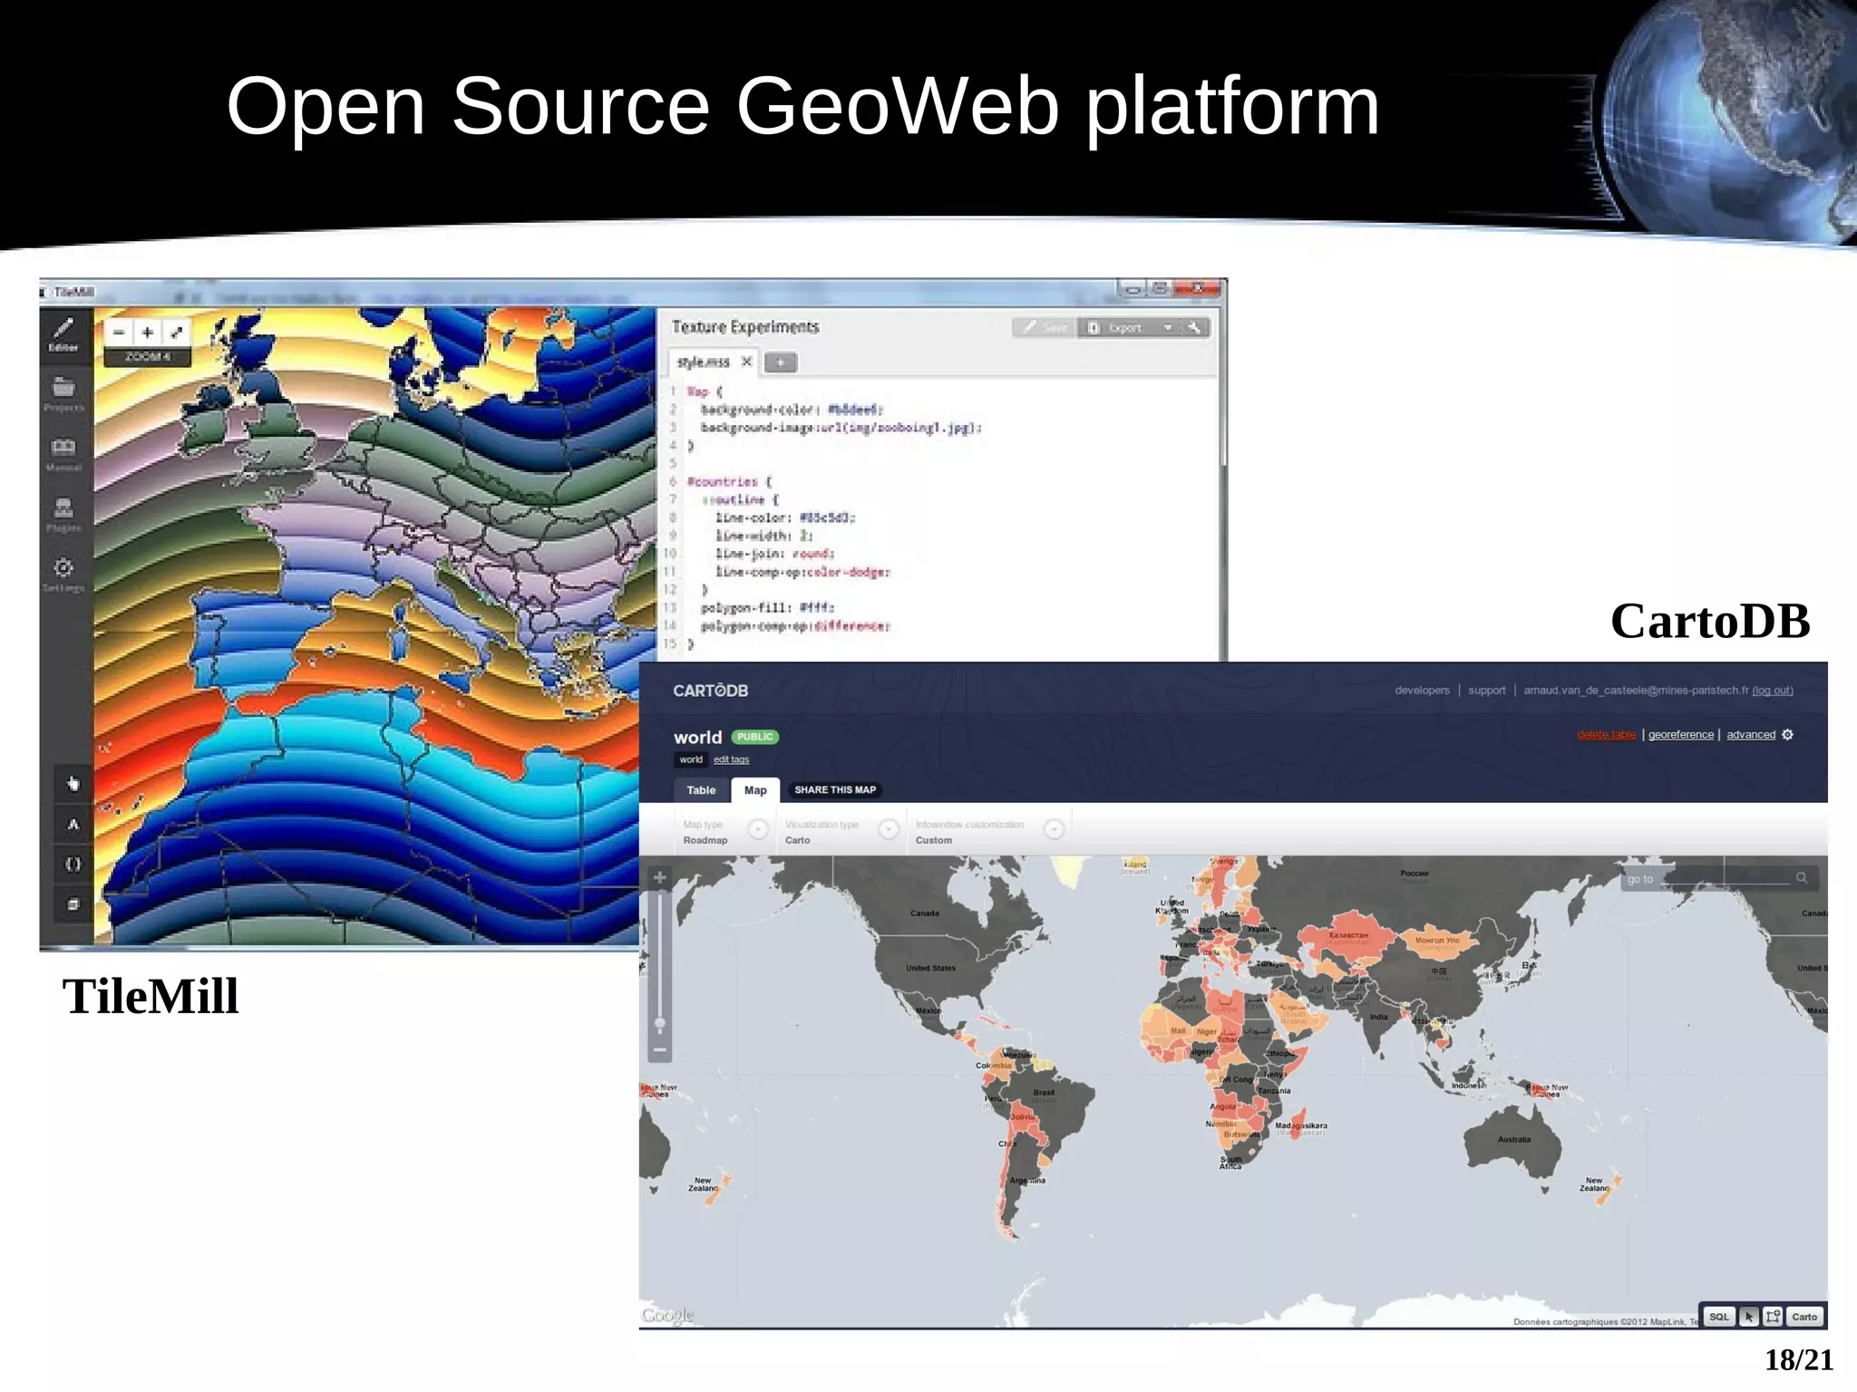This screenshot has width=1857, height=1392.
Task: Click the fullscreen map icon
Action: pyautogui.click(x=177, y=333)
